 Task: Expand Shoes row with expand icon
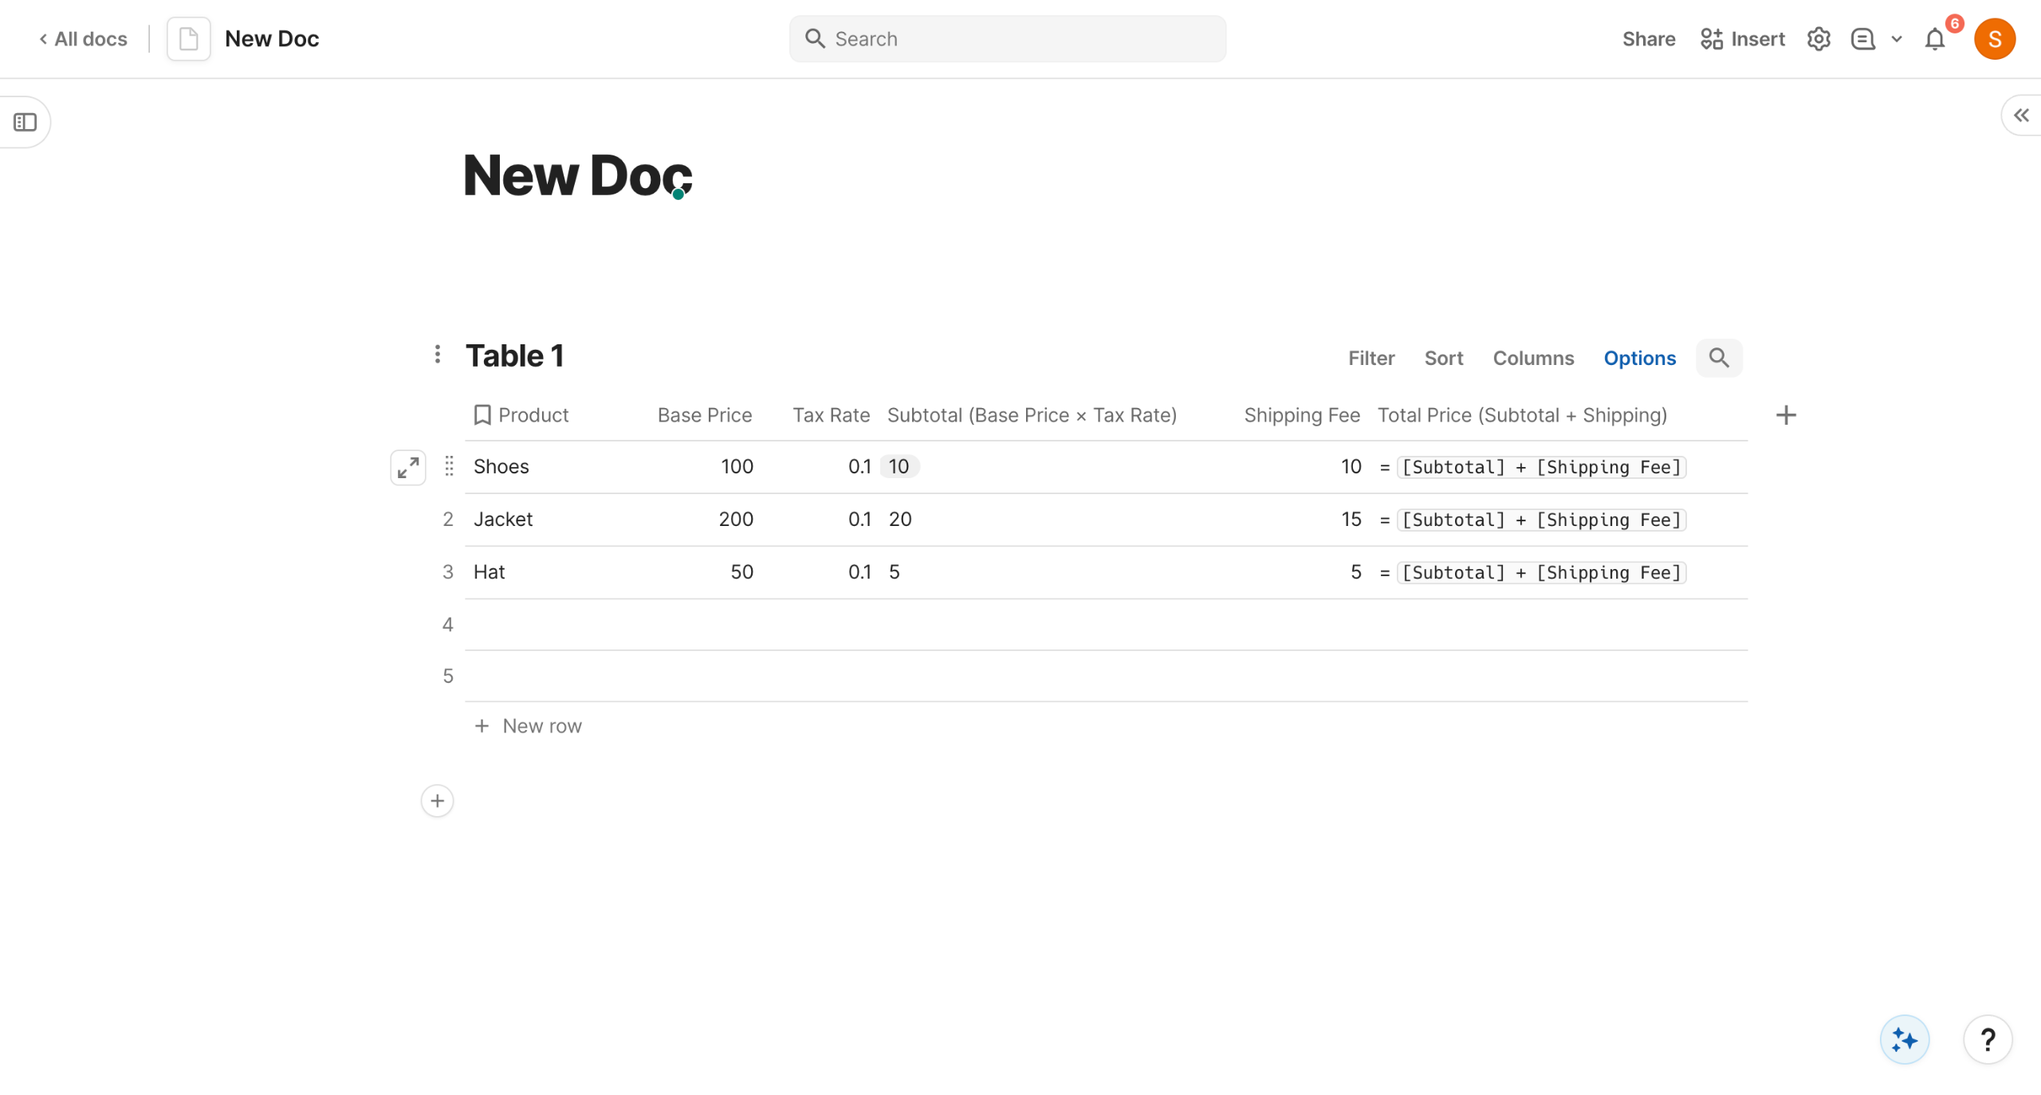(x=407, y=467)
